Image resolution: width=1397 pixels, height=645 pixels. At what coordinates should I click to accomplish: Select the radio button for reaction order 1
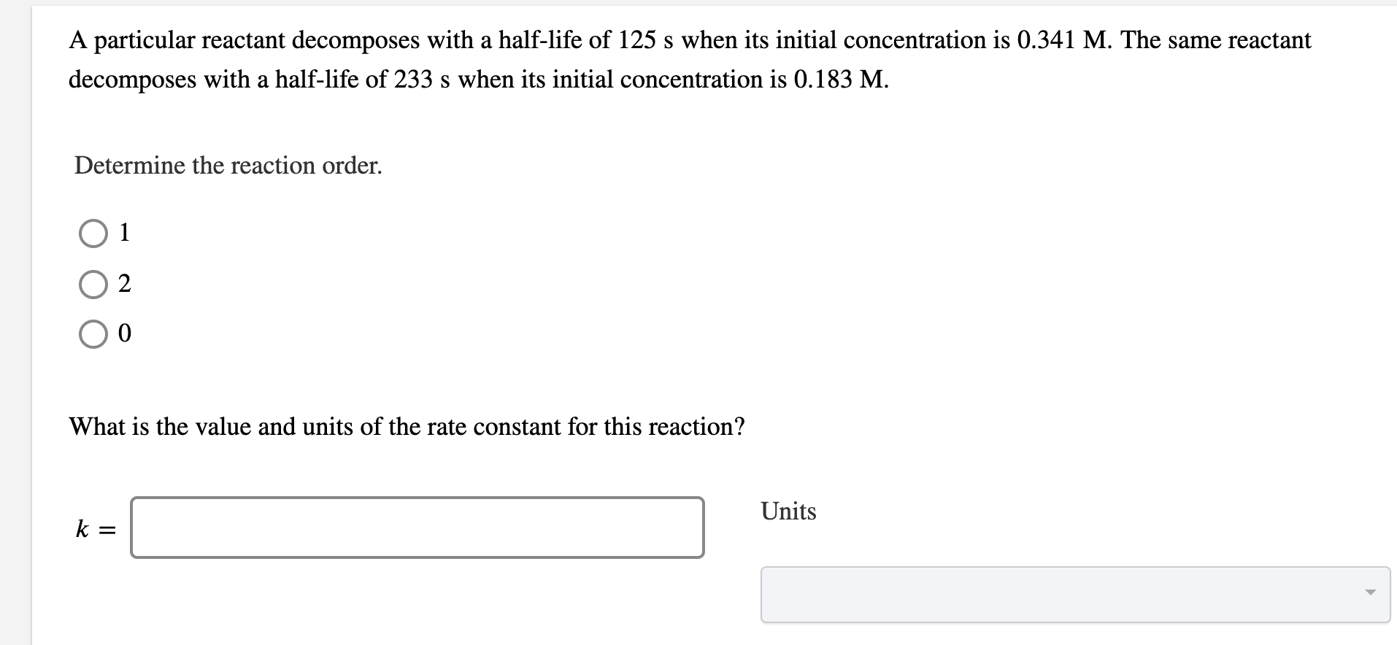(x=94, y=233)
